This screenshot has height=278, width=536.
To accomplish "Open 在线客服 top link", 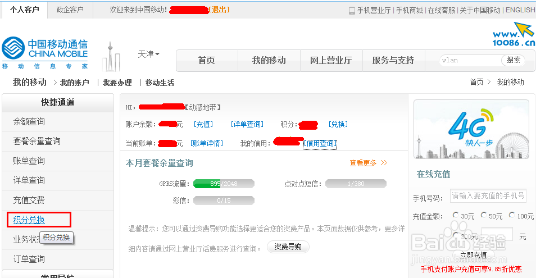I will pyautogui.click(x=441, y=11).
